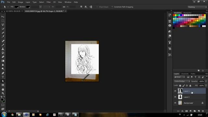Viewport: 208px width, 117px height.
Task: Select the Brush tool
Action: [3, 45]
